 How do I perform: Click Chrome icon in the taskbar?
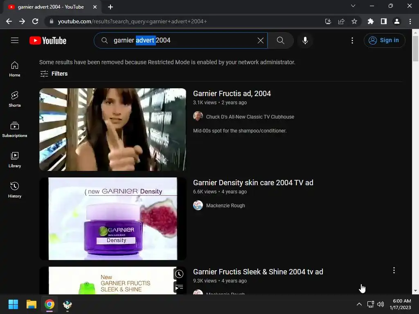pyautogui.click(x=50, y=304)
